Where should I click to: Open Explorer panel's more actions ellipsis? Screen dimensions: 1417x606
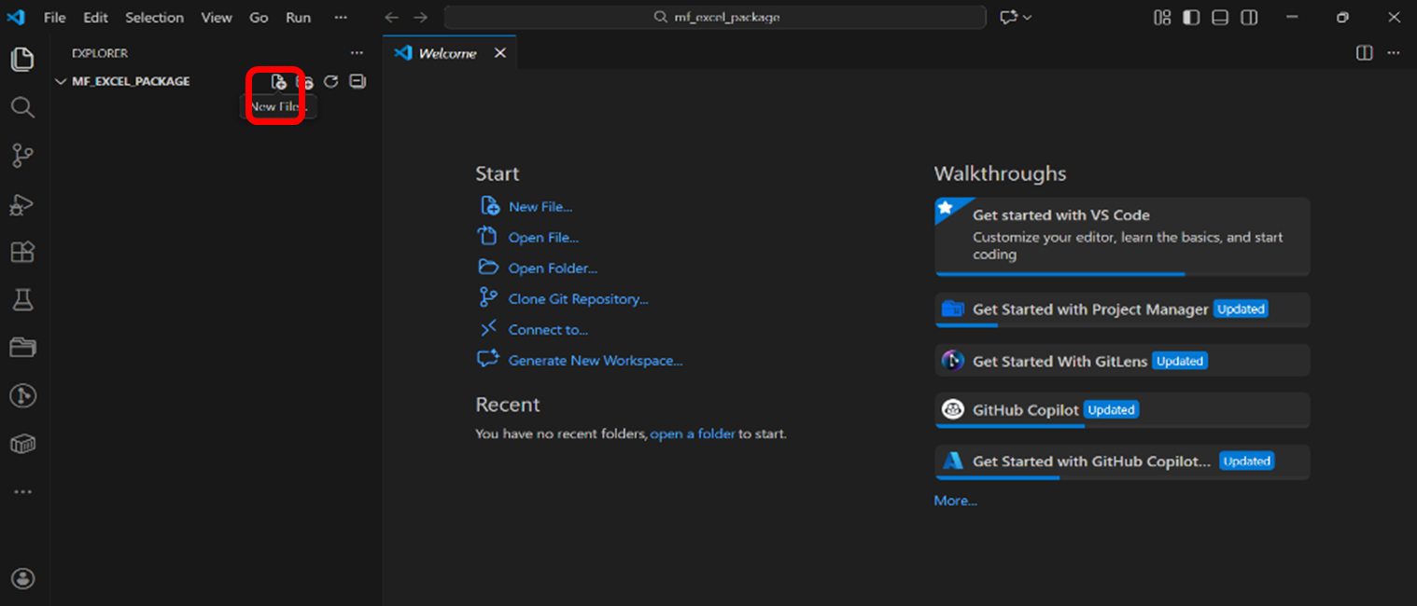(357, 53)
